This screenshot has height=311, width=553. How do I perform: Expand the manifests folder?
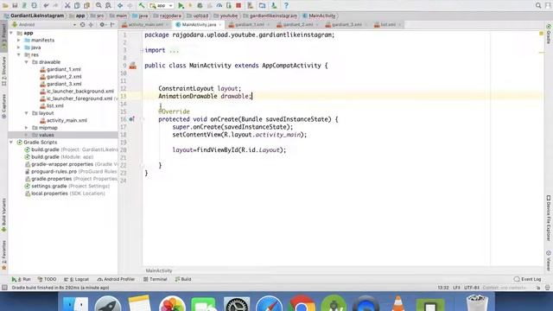[19, 41]
